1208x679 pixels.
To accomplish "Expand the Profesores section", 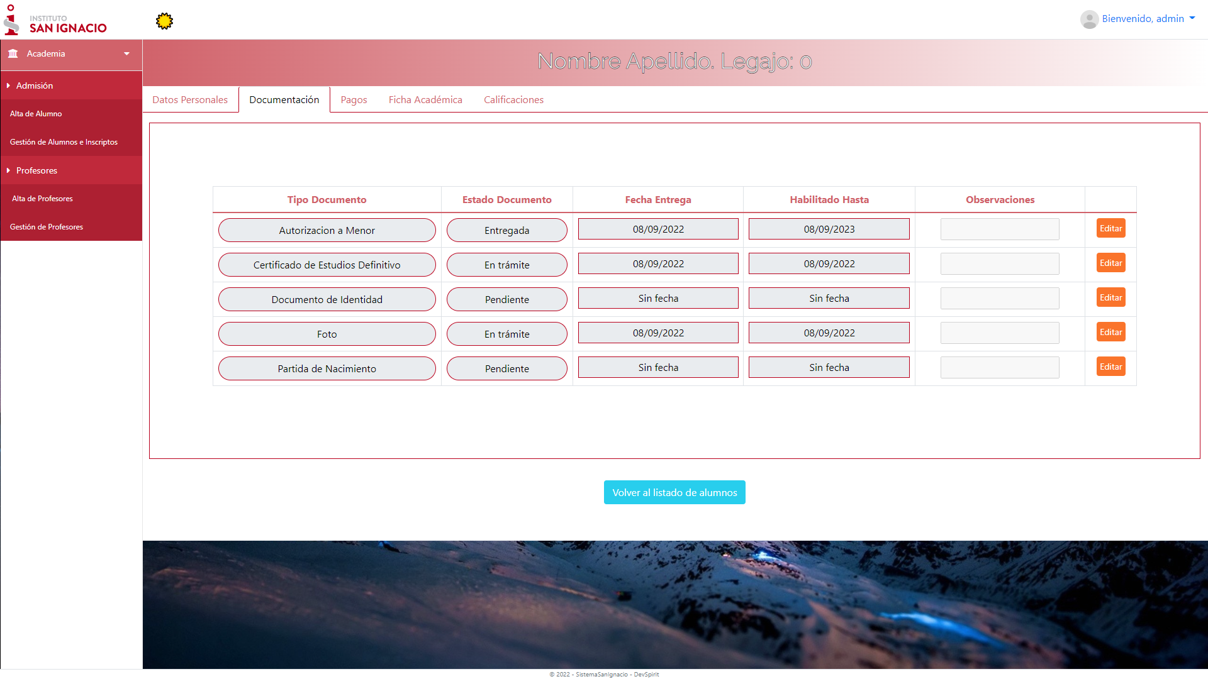I will [x=36, y=170].
